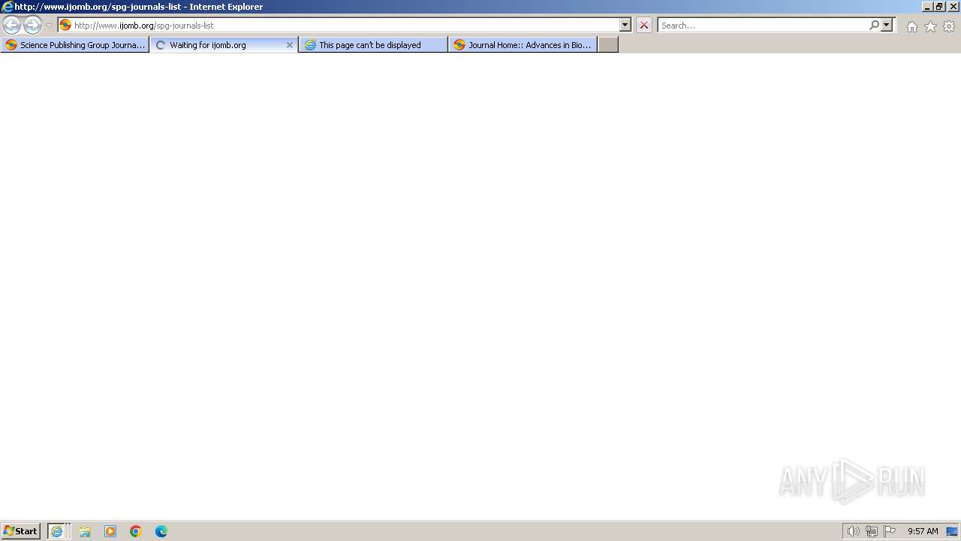Image resolution: width=961 pixels, height=541 pixels.
Task: Click the IE logo in title bar
Action: click(x=8, y=6)
